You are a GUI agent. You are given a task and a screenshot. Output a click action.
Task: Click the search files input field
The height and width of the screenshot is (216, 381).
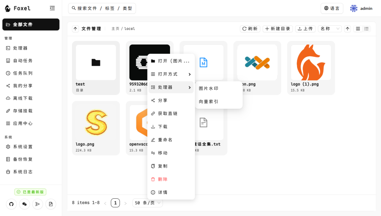pyautogui.click(x=102, y=8)
